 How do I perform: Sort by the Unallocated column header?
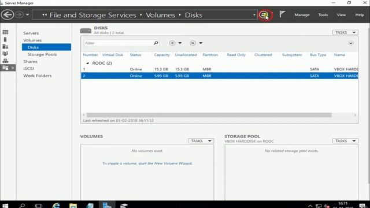pyautogui.click(x=186, y=55)
